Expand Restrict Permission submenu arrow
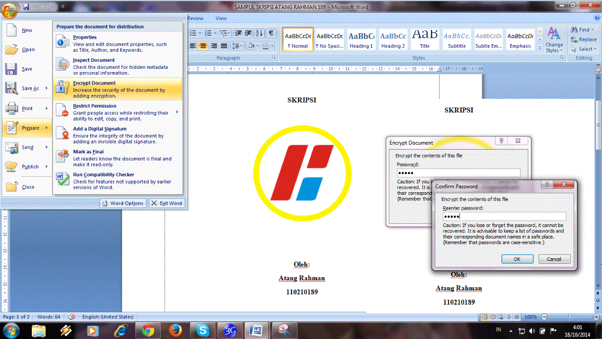The image size is (602, 339). 177,112
